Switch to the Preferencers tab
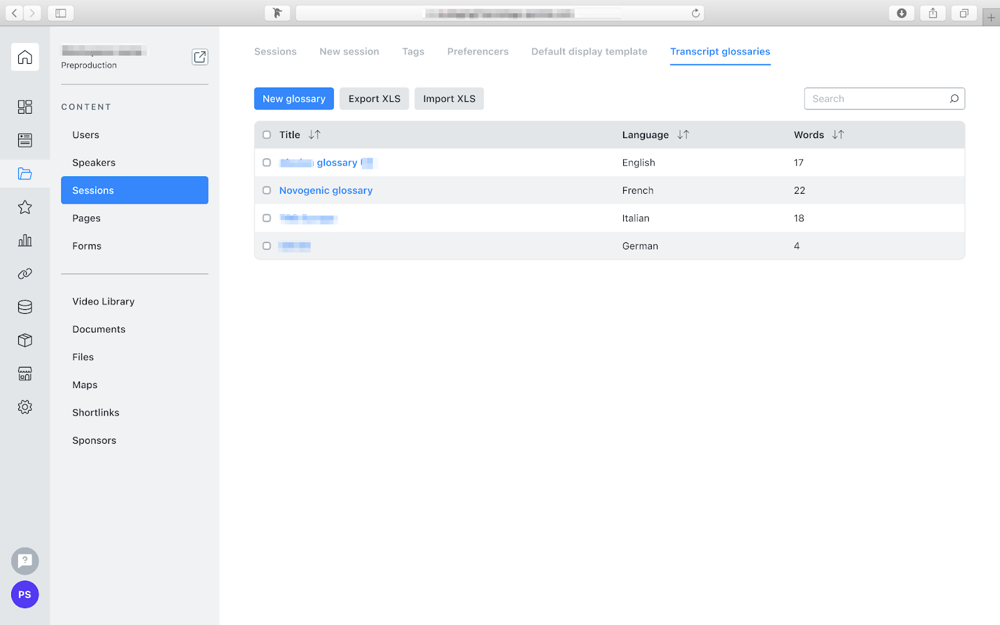Screen dimensions: 1000x625 click(478, 51)
